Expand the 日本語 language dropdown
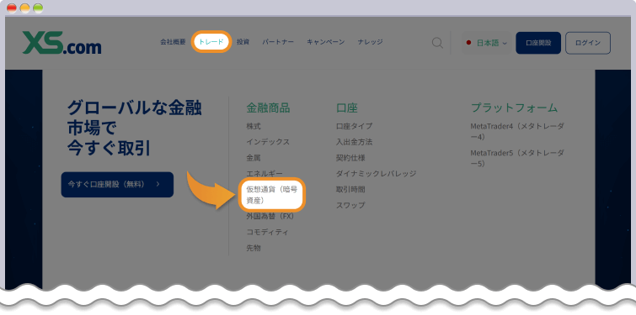This screenshot has width=636, height=315. point(487,43)
